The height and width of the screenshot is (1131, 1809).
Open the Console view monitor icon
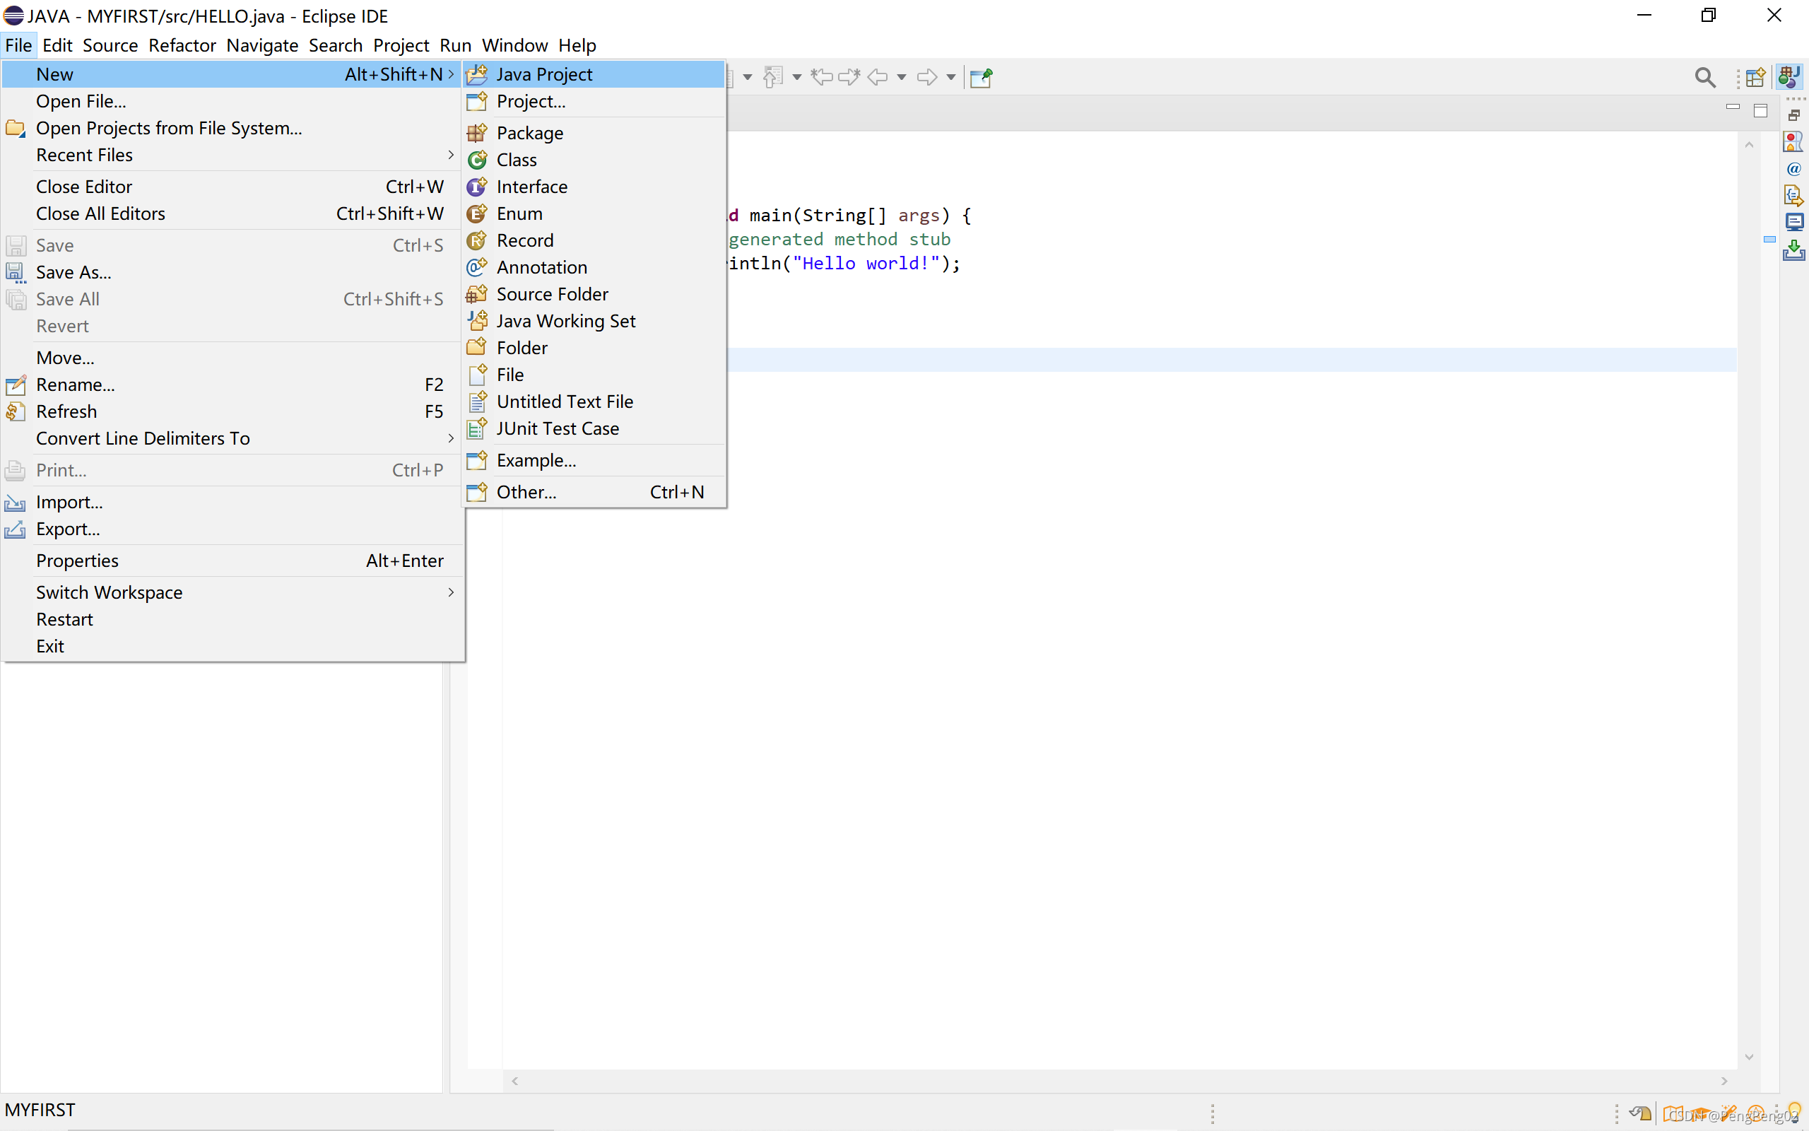[x=1793, y=222]
